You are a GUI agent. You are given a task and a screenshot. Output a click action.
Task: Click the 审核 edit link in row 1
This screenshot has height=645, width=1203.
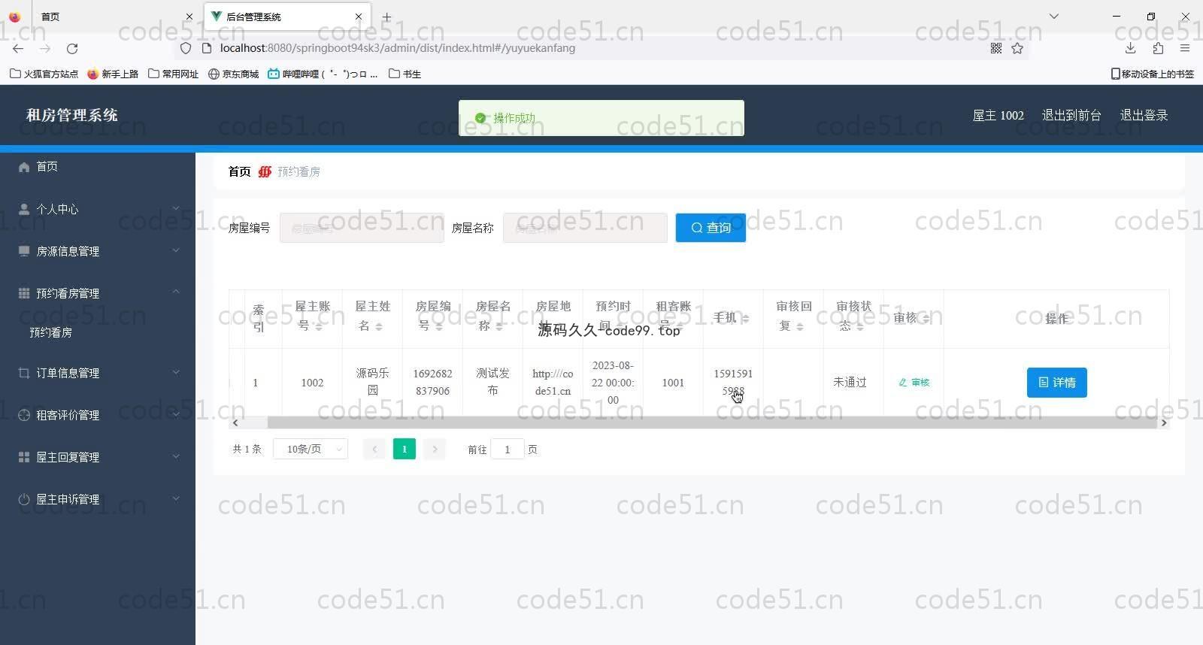pyautogui.click(x=914, y=383)
